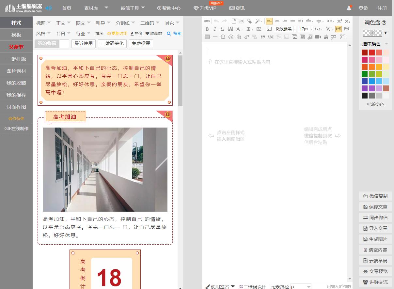Image resolution: width=394 pixels, height=289 pixels.
Task: Toggle underline formatting
Action: (x=222, y=29)
